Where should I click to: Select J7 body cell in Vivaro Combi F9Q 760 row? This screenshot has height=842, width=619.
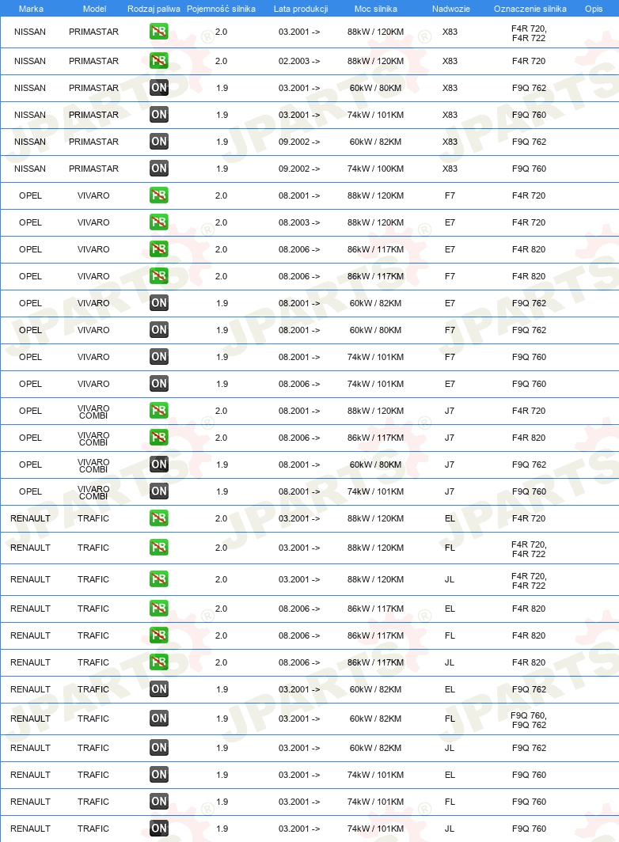(x=449, y=491)
